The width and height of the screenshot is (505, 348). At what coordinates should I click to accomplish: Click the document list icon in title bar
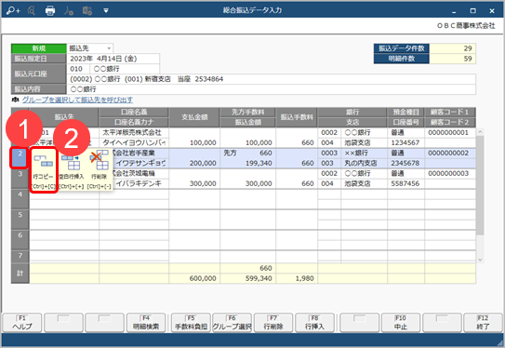click(87, 10)
